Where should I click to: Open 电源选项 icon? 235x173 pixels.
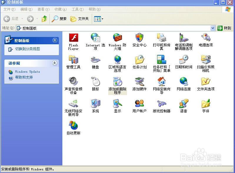click(x=206, y=38)
